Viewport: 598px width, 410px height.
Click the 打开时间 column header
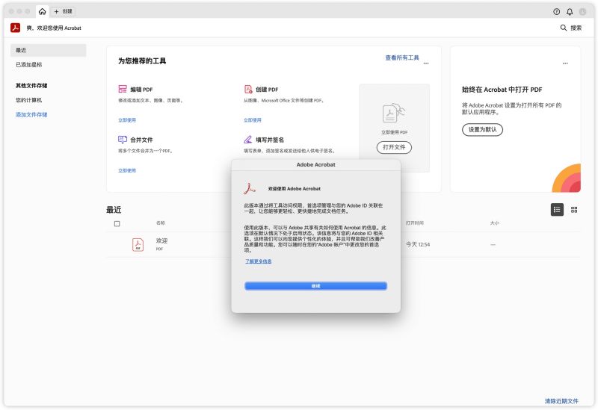(415, 223)
